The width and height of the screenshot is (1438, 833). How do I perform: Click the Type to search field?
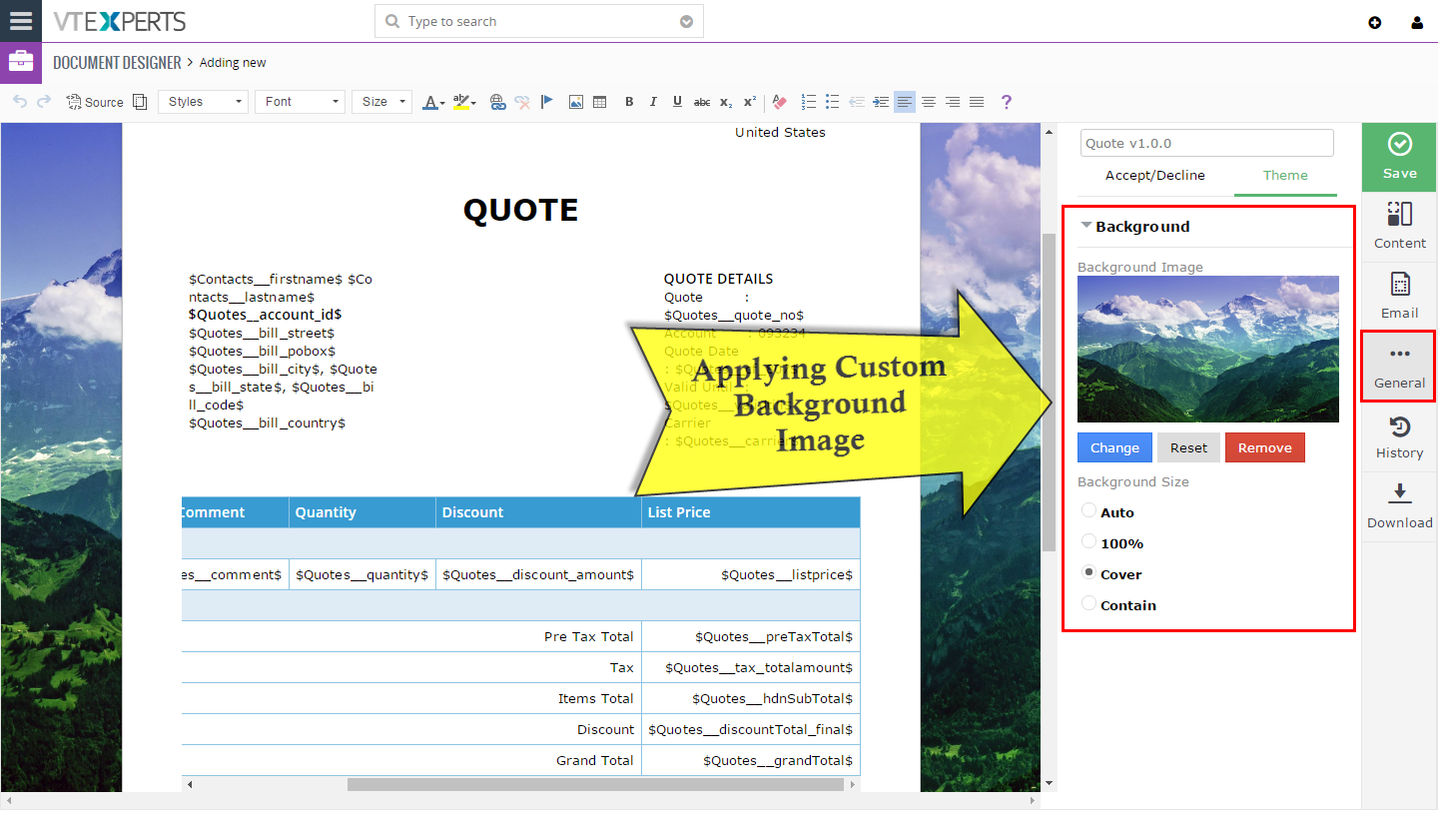click(x=539, y=22)
